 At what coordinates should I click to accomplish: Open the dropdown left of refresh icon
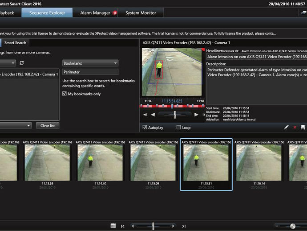8,63
